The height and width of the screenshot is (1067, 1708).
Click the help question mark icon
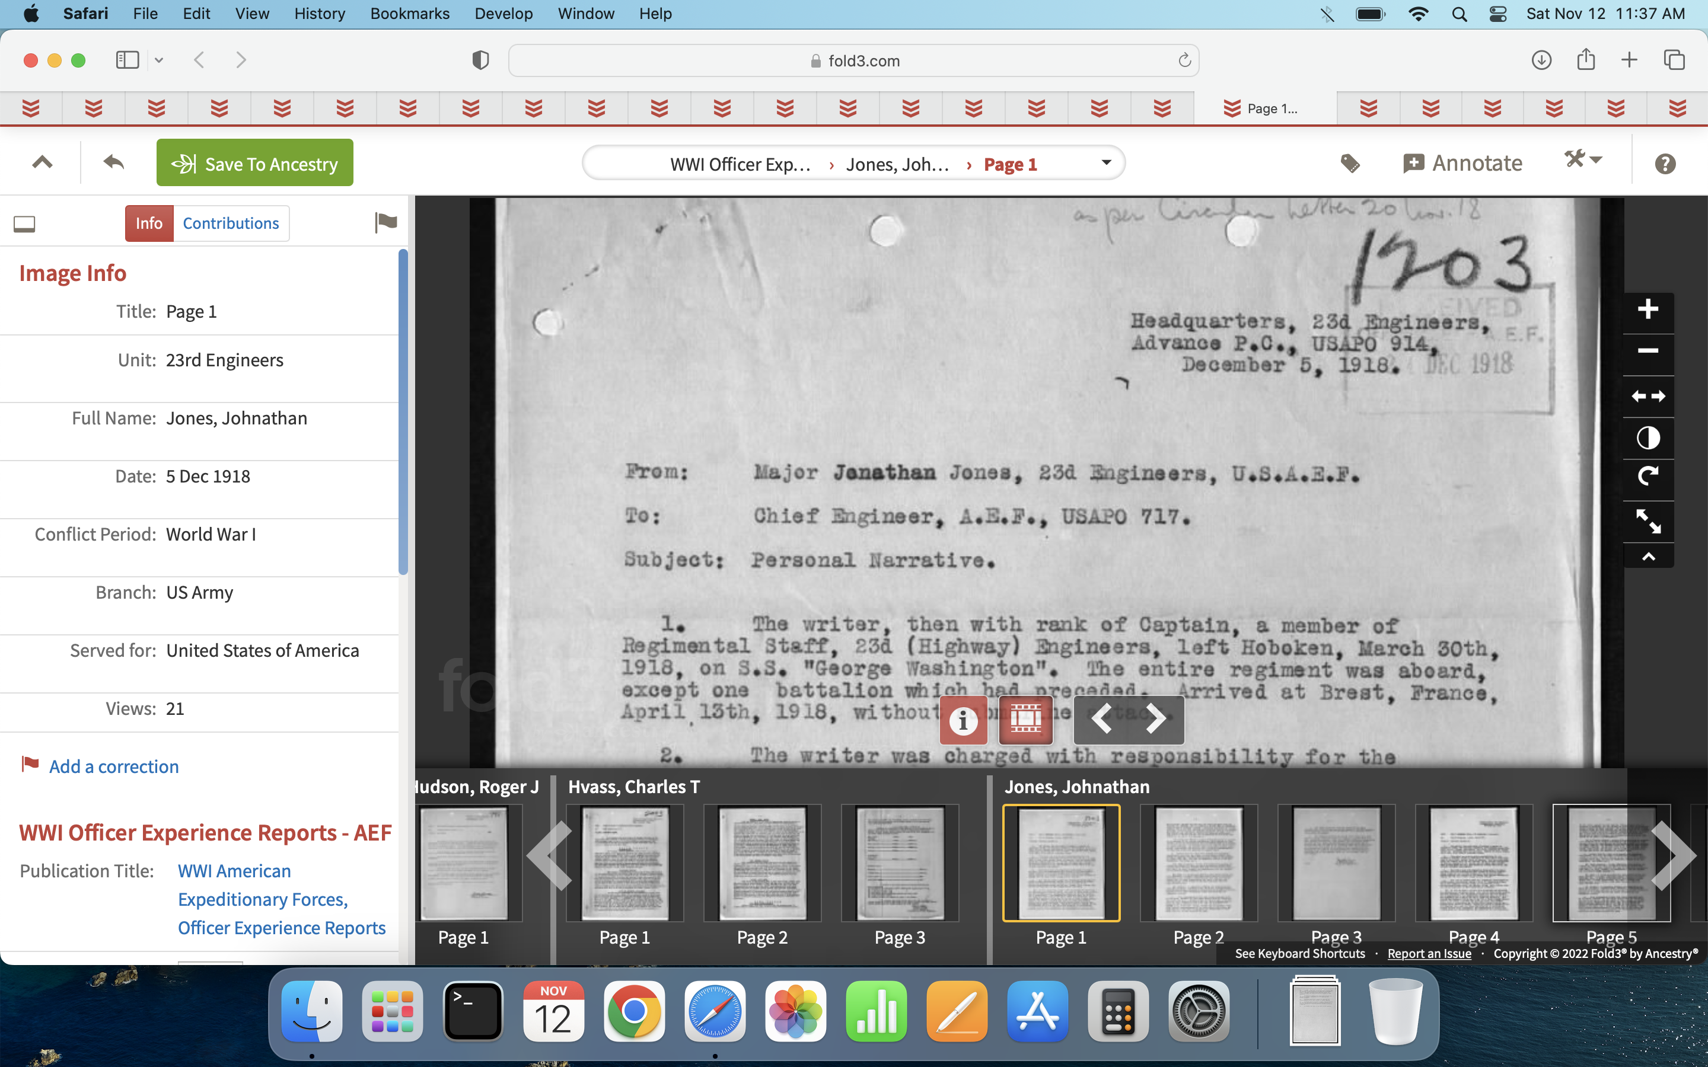click(x=1665, y=164)
